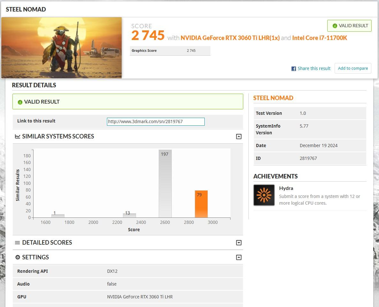
Task: Collapse the Similar Systems Scores section
Action: (239, 137)
